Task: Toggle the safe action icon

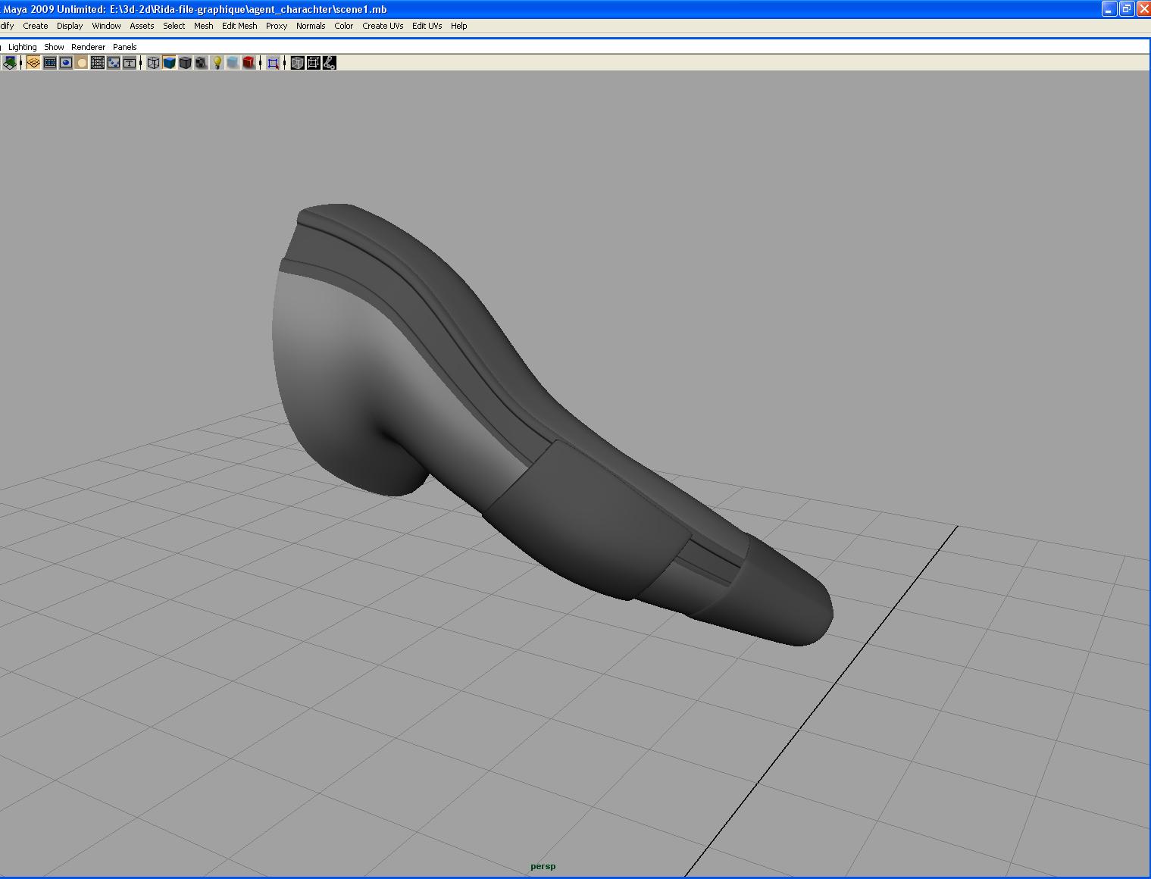Action: 114,63
